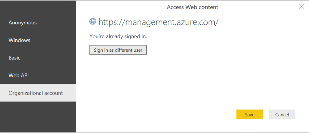309x133 pixels.
Task: Click the globe icon beside the URL
Action: (93, 21)
